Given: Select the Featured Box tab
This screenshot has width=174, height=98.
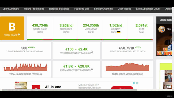Looking at the screenshot, I should tap(82, 9).
